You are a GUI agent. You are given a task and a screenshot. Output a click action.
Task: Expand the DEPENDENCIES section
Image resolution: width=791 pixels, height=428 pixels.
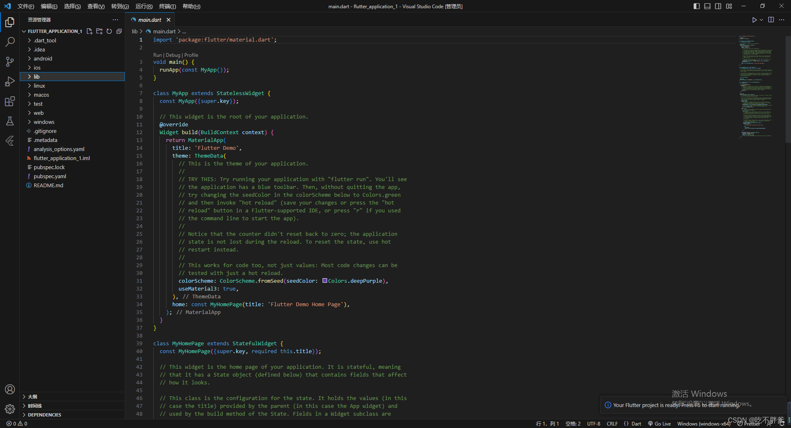click(72, 415)
